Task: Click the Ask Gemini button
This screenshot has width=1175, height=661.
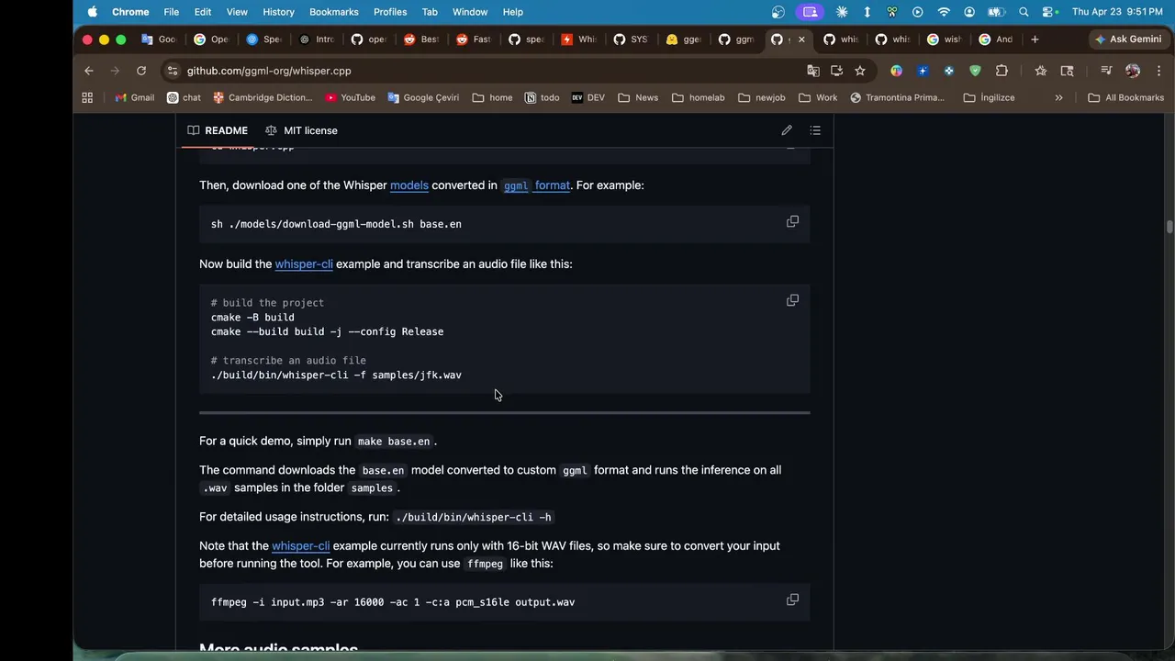Action: click(x=1128, y=39)
